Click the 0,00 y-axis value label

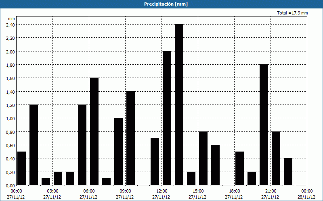[x=10, y=185]
